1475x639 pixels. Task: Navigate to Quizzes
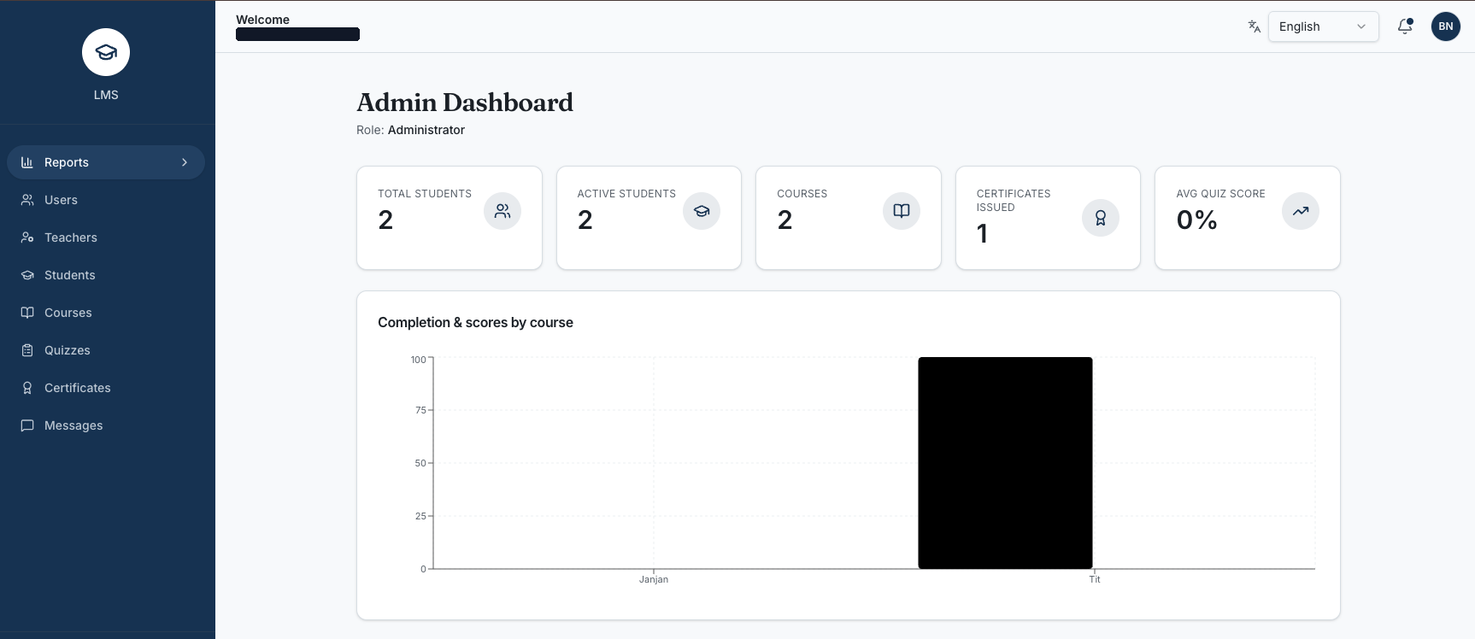click(x=106, y=350)
